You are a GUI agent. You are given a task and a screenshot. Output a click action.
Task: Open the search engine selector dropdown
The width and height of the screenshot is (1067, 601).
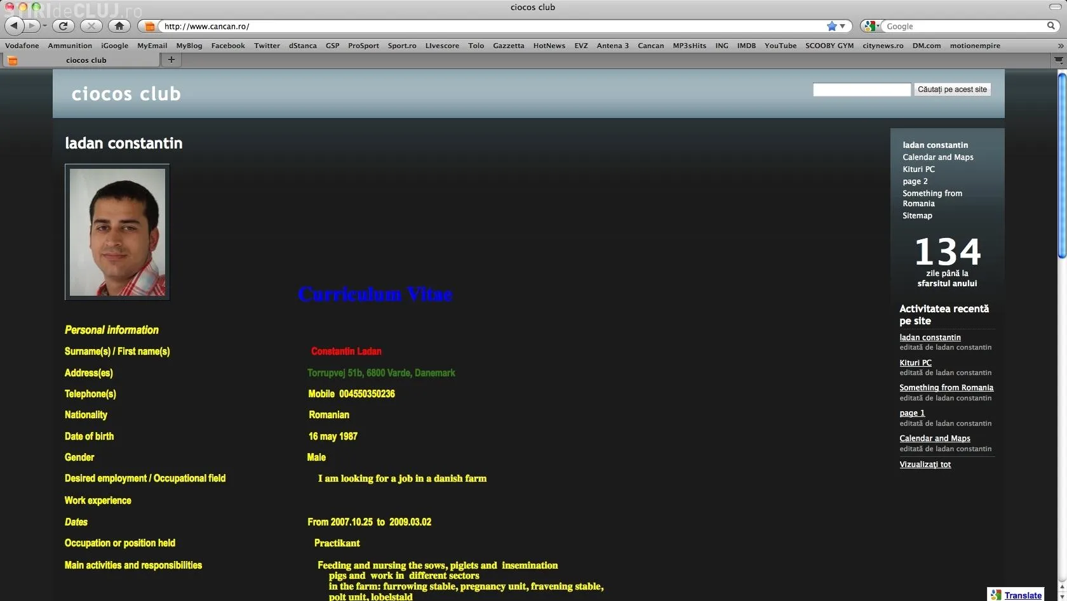click(x=871, y=26)
